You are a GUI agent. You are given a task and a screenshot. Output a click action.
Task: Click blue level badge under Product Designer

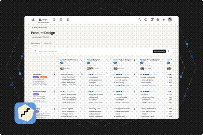click(88, 63)
